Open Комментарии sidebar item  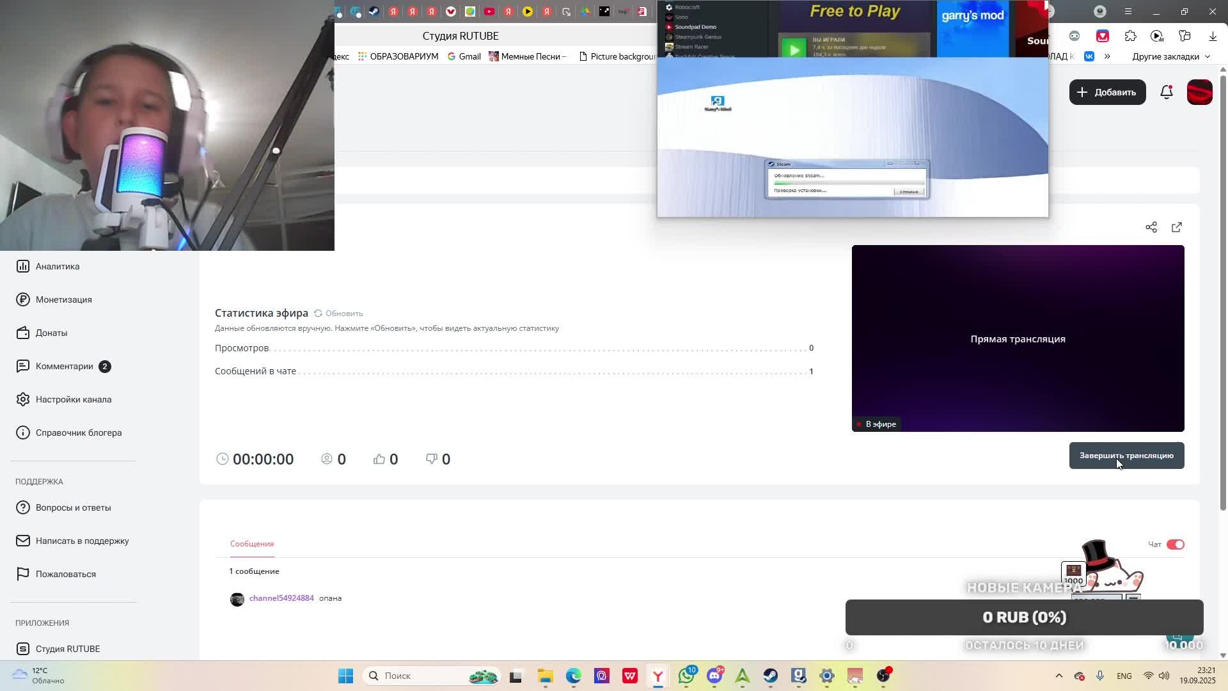[x=64, y=366]
